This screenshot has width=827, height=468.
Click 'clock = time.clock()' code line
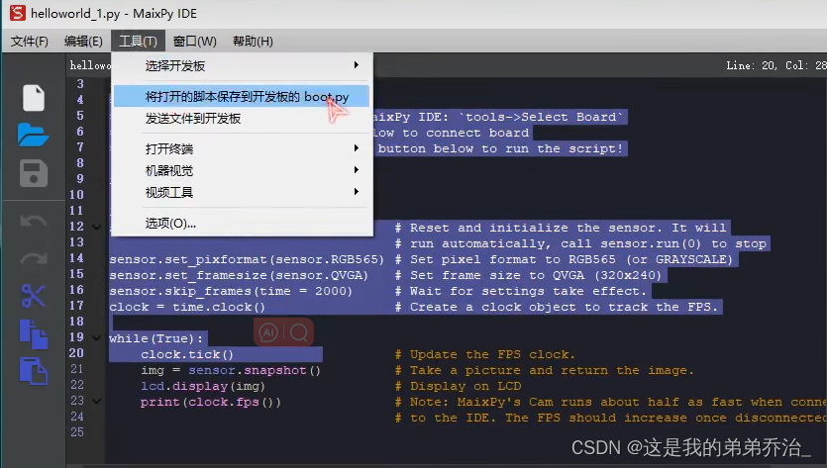pyautogui.click(x=187, y=307)
